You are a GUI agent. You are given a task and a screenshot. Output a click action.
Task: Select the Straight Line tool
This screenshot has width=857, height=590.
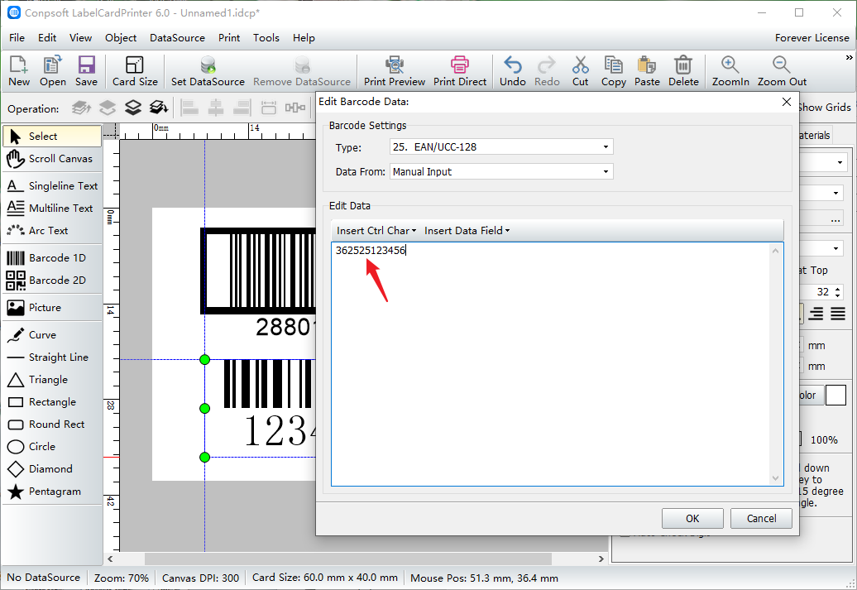pyautogui.click(x=52, y=357)
